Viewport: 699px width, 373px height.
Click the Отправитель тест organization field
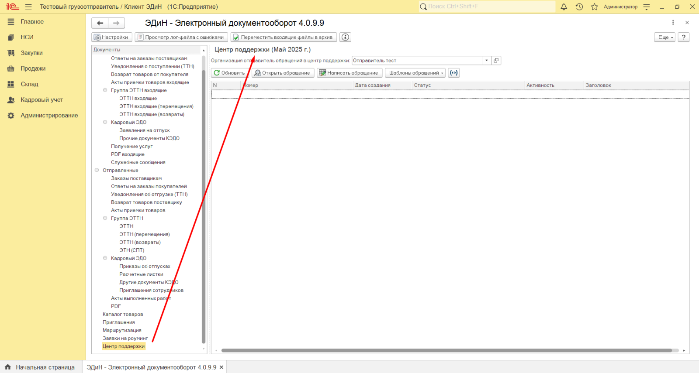[x=417, y=61]
